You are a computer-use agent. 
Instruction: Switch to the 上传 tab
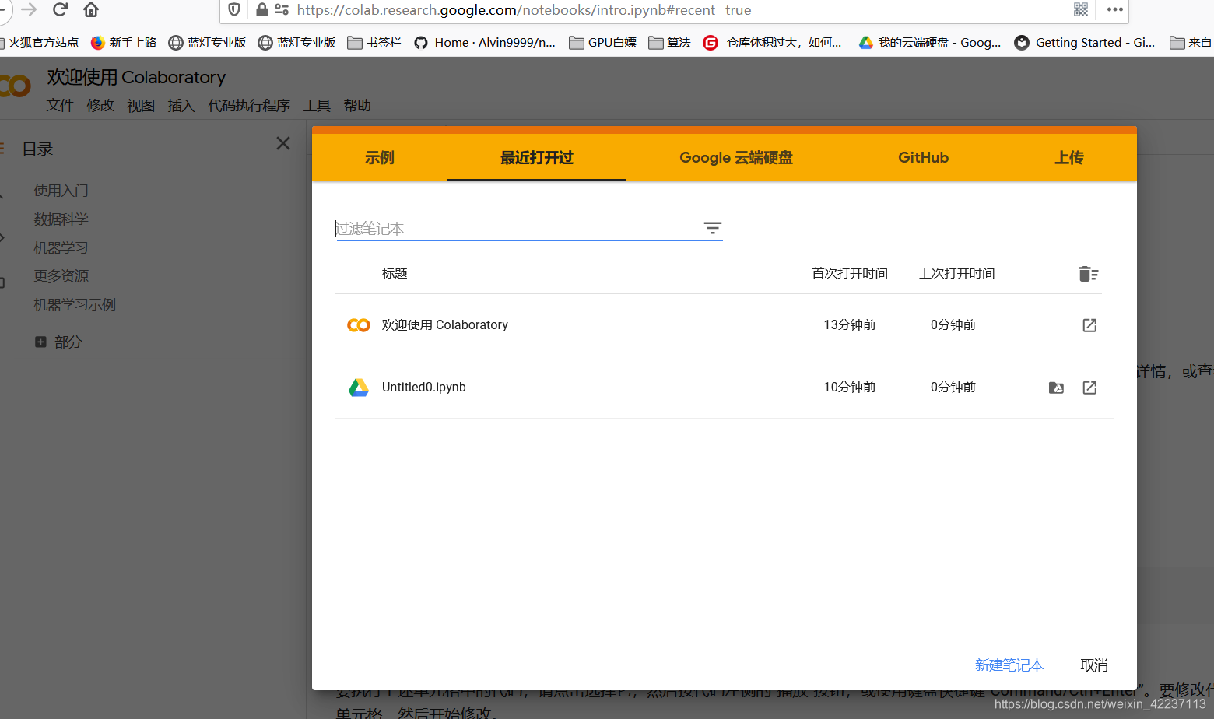[1069, 157]
